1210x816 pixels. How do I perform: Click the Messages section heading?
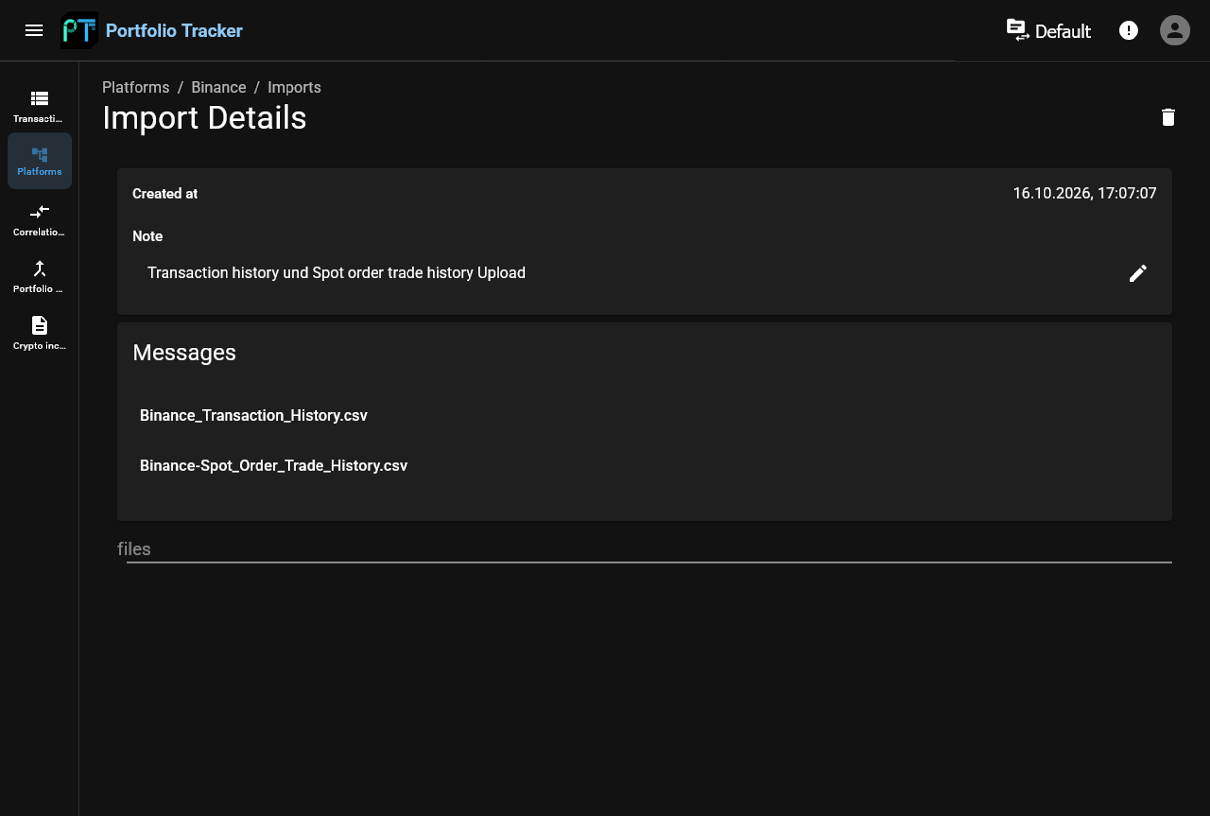tap(184, 352)
